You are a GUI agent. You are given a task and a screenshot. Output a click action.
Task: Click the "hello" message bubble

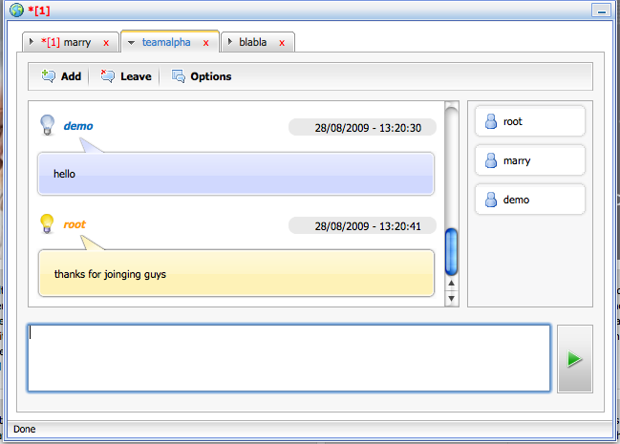(x=236, y=174)
